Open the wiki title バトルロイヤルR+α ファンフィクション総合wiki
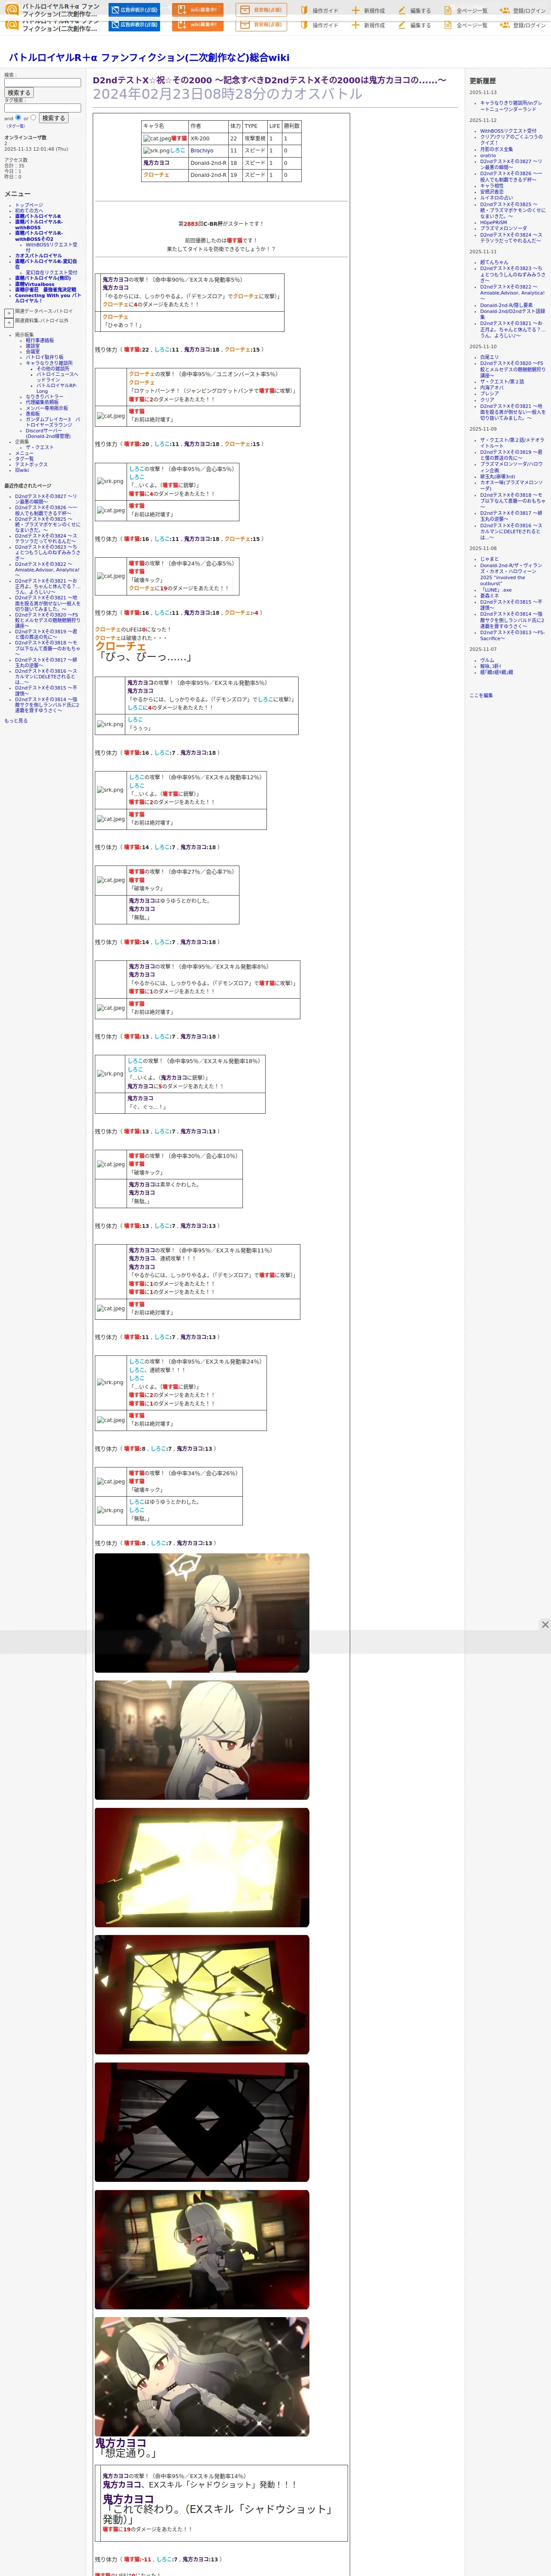The height and width of the screenshot is (2576, 551). pos(149,58)
